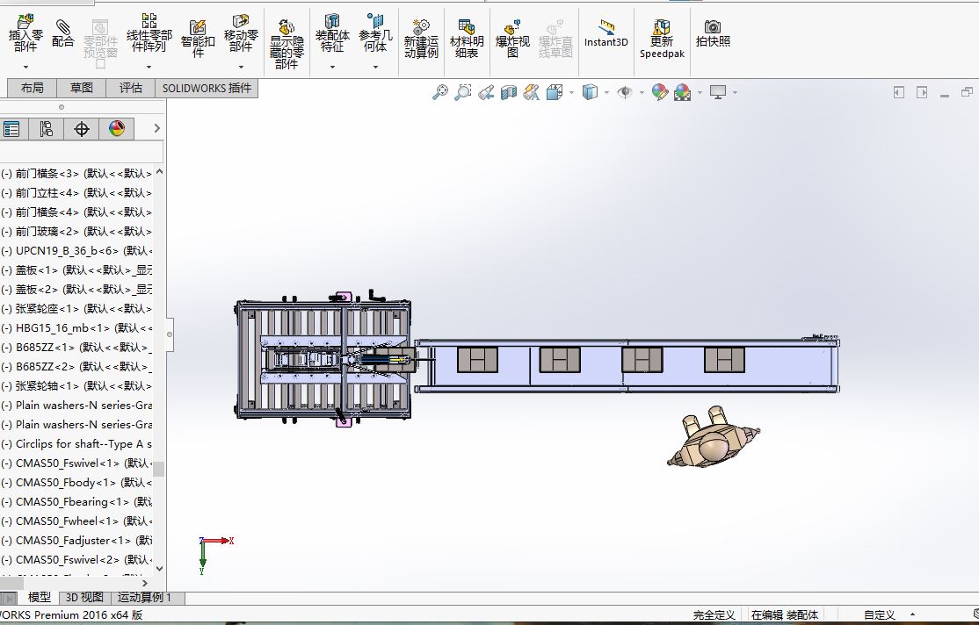Click Section View icon
This screenshot has width=979, height=625.
tap(508, 92)
